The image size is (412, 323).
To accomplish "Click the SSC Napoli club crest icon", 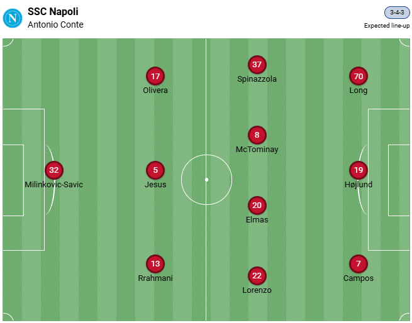I will click(x=13, y=18).
